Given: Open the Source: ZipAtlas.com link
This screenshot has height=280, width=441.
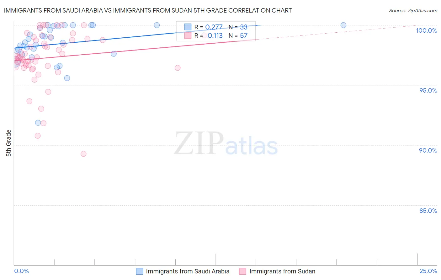Looking at the screenshot, I should coord(413,10).
